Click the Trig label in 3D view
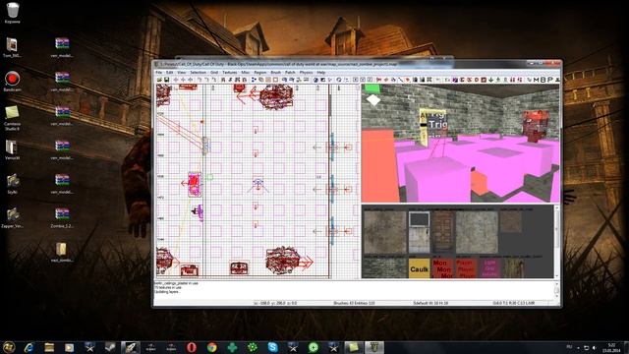The image size is (629, 354). point(437,124)
